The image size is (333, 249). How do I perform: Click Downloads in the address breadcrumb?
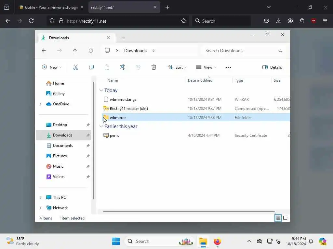136,51
